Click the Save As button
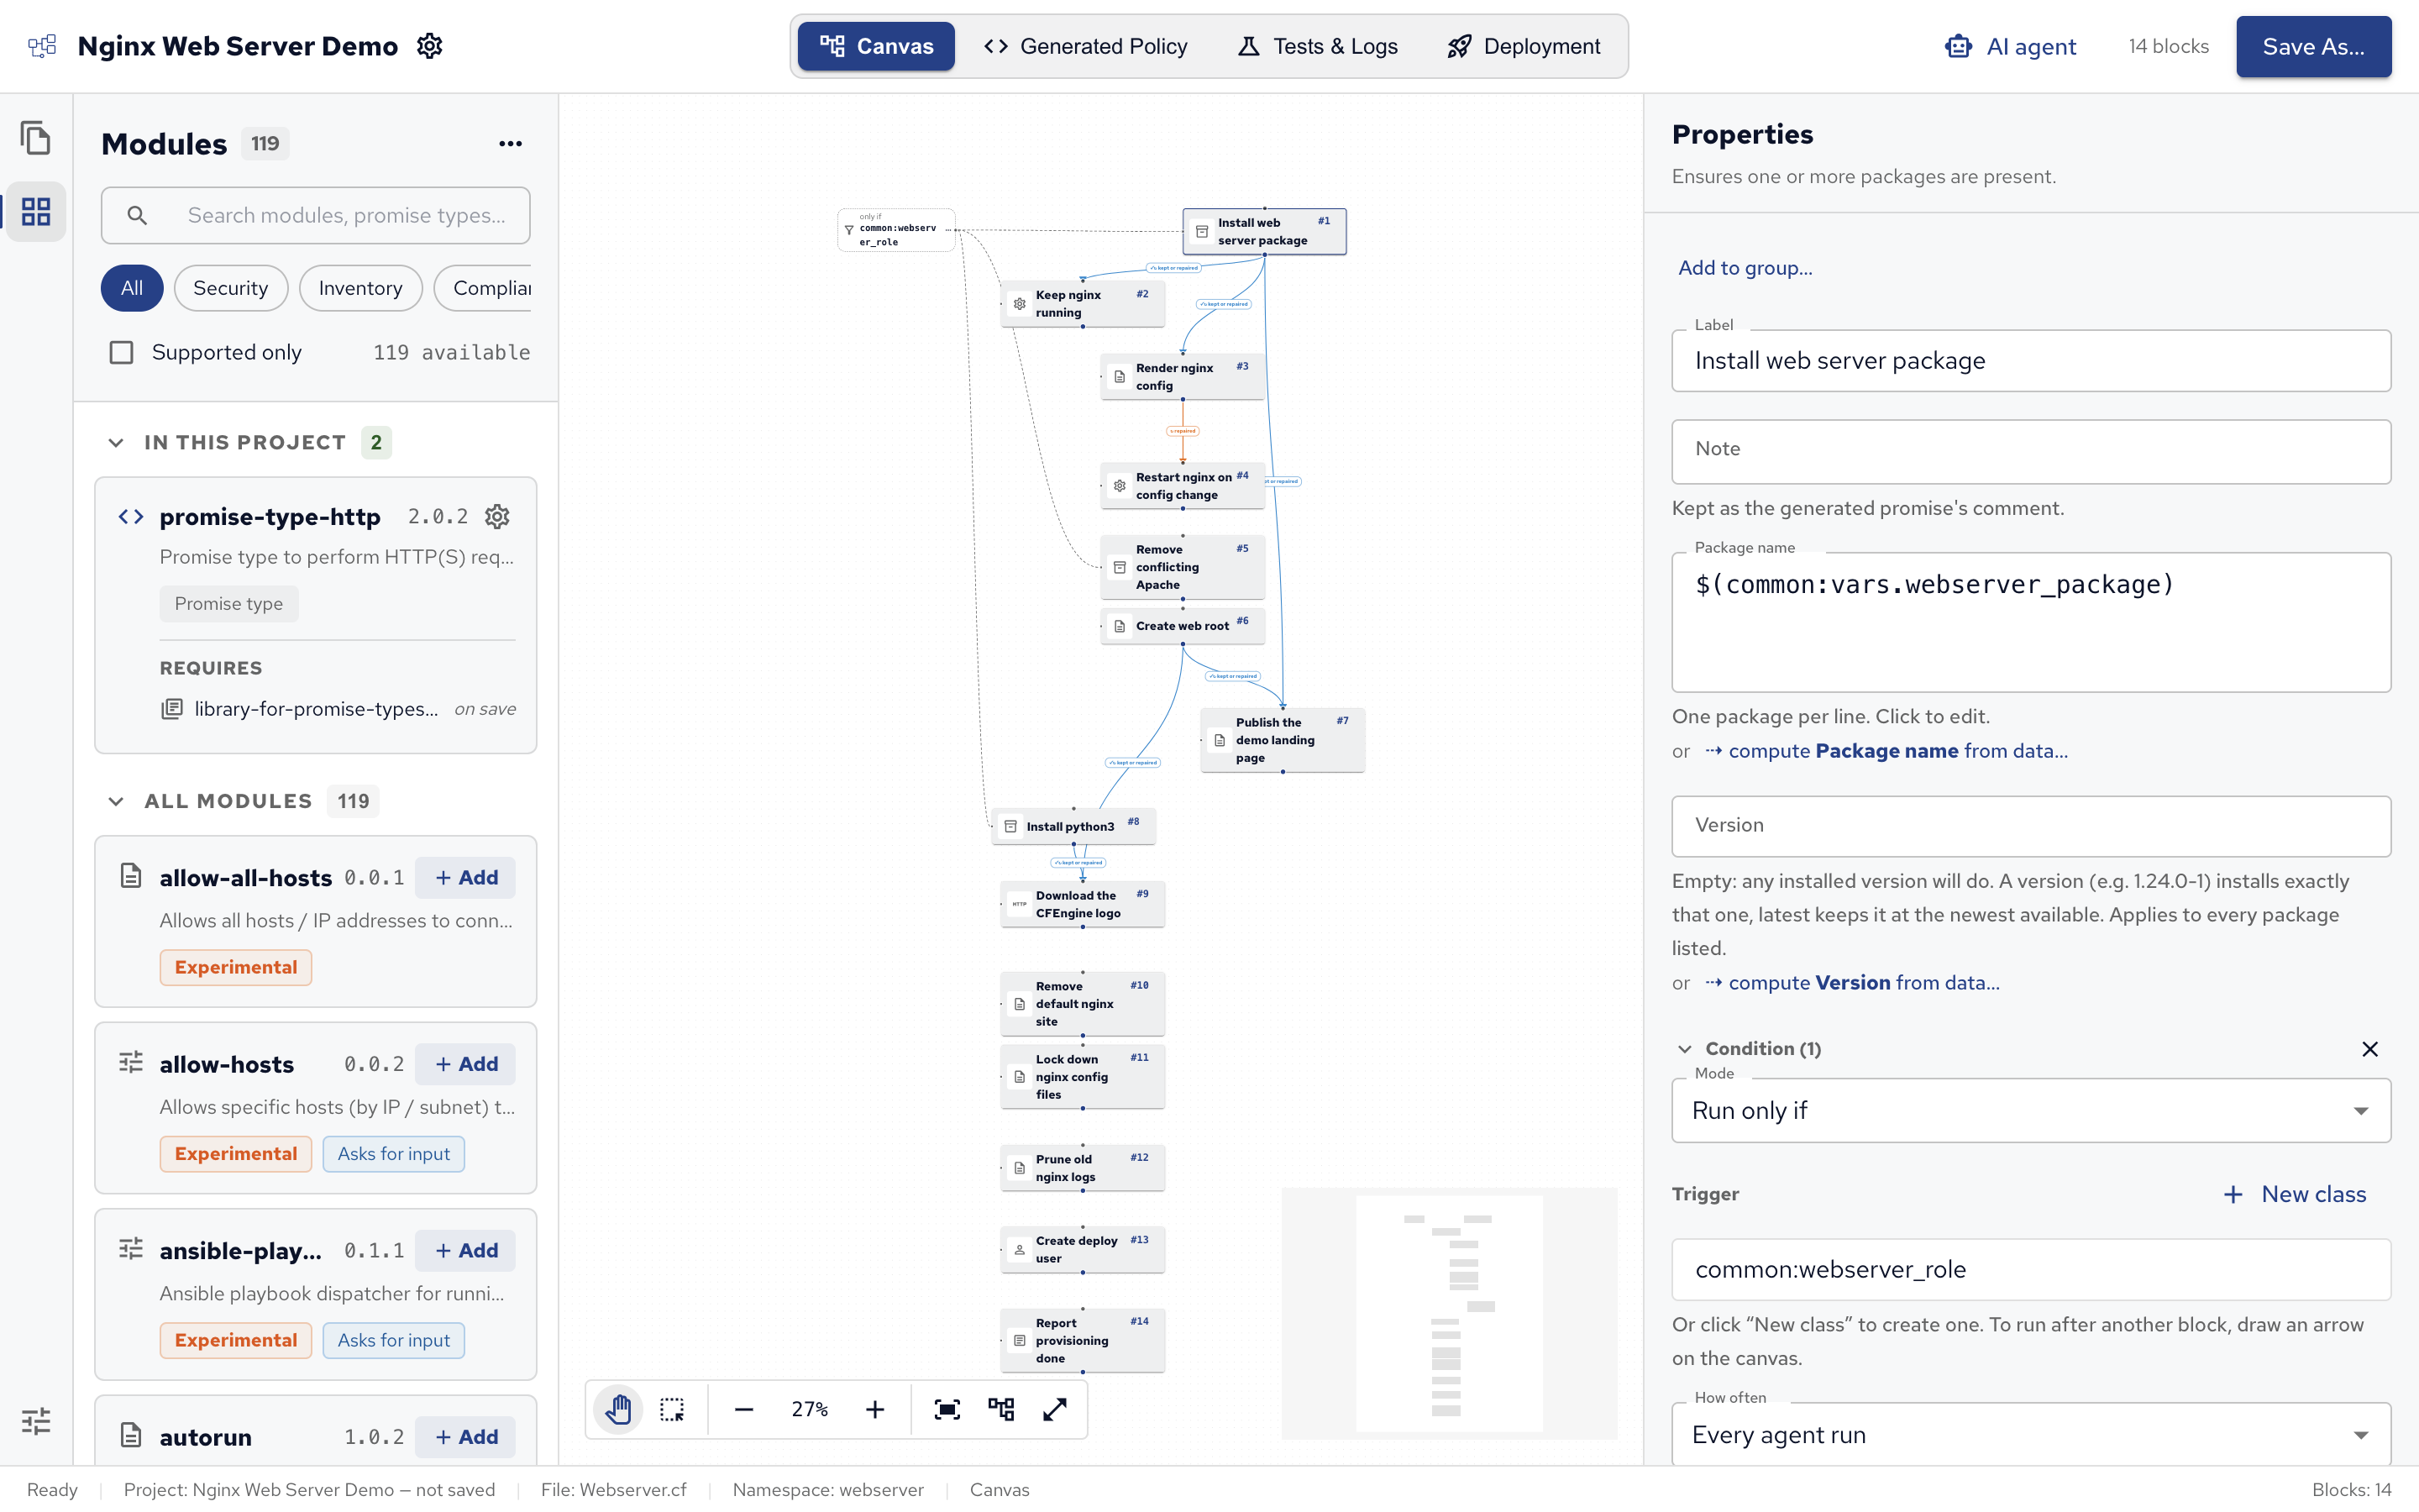 pos(2313,46)
